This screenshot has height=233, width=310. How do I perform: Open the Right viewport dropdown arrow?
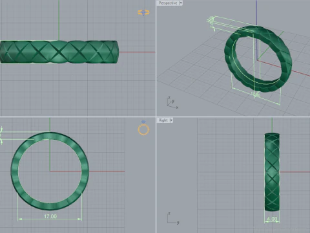[171, 120]
